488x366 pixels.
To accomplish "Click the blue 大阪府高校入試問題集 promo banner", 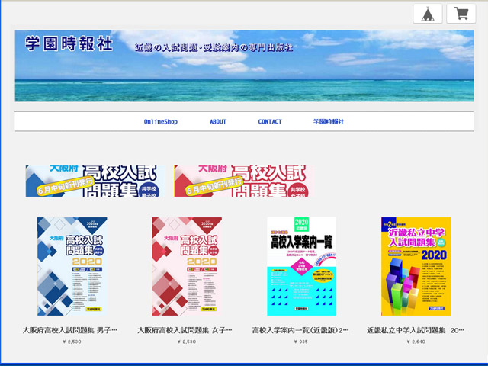I will (95, 181).
